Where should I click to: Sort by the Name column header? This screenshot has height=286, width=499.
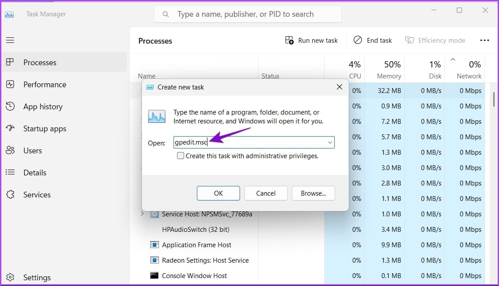pos(147,76)
